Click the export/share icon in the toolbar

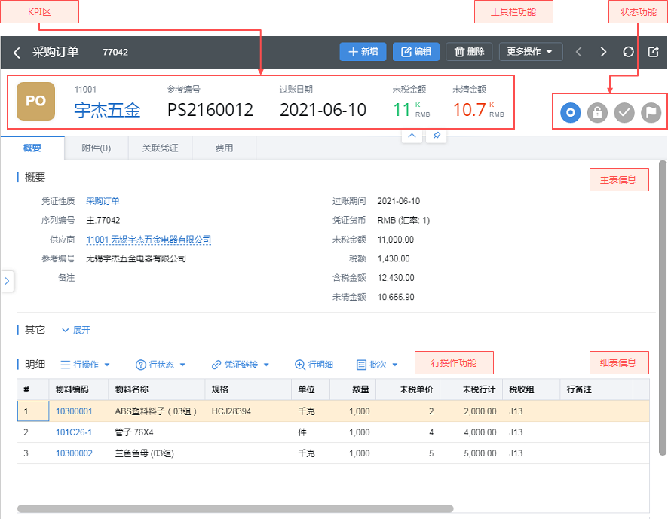coord(653,52)
